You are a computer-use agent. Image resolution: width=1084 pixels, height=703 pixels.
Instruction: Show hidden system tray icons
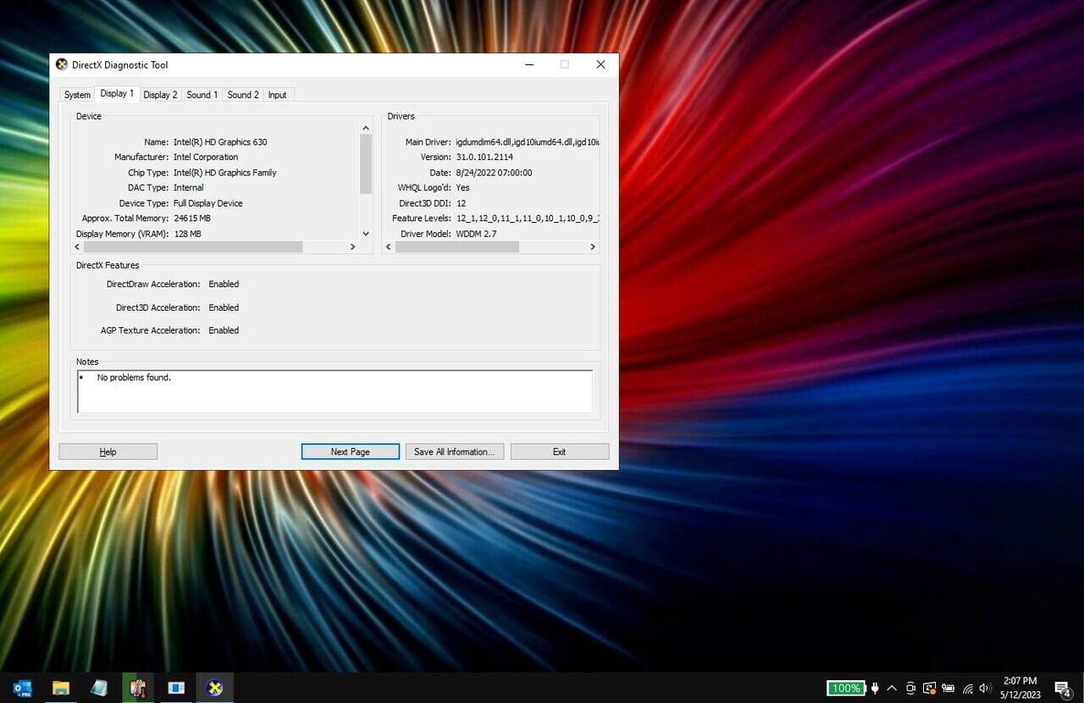(x=892, y=688)
